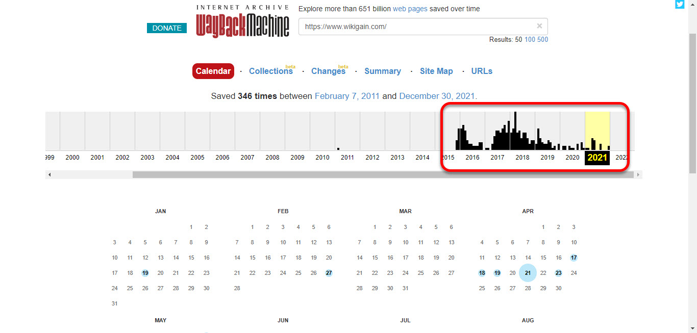Switch to the Collections tab
697x333 pixels.
click(271, 71)
